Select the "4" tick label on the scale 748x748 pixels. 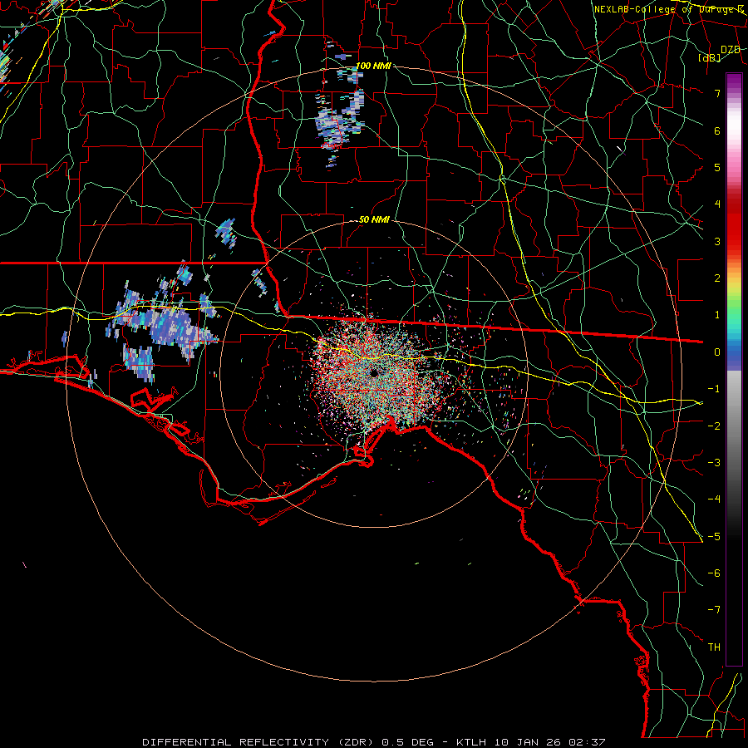coord(717,204)
